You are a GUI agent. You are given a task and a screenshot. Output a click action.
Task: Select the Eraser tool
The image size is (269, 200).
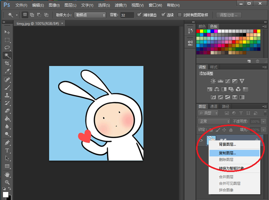click(7, 110)
